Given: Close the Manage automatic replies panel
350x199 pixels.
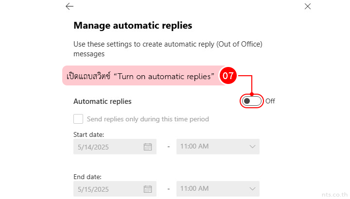Looking at the screenshot, I should (307, 6).
